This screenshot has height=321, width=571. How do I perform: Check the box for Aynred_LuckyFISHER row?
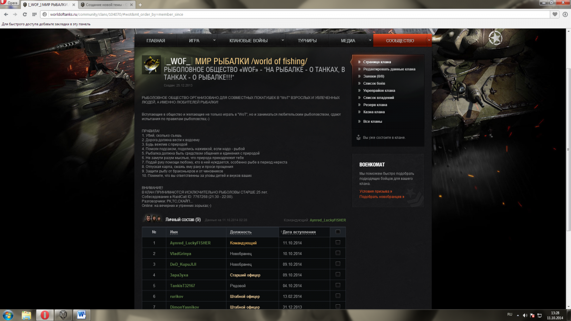(x=338, y=242)
